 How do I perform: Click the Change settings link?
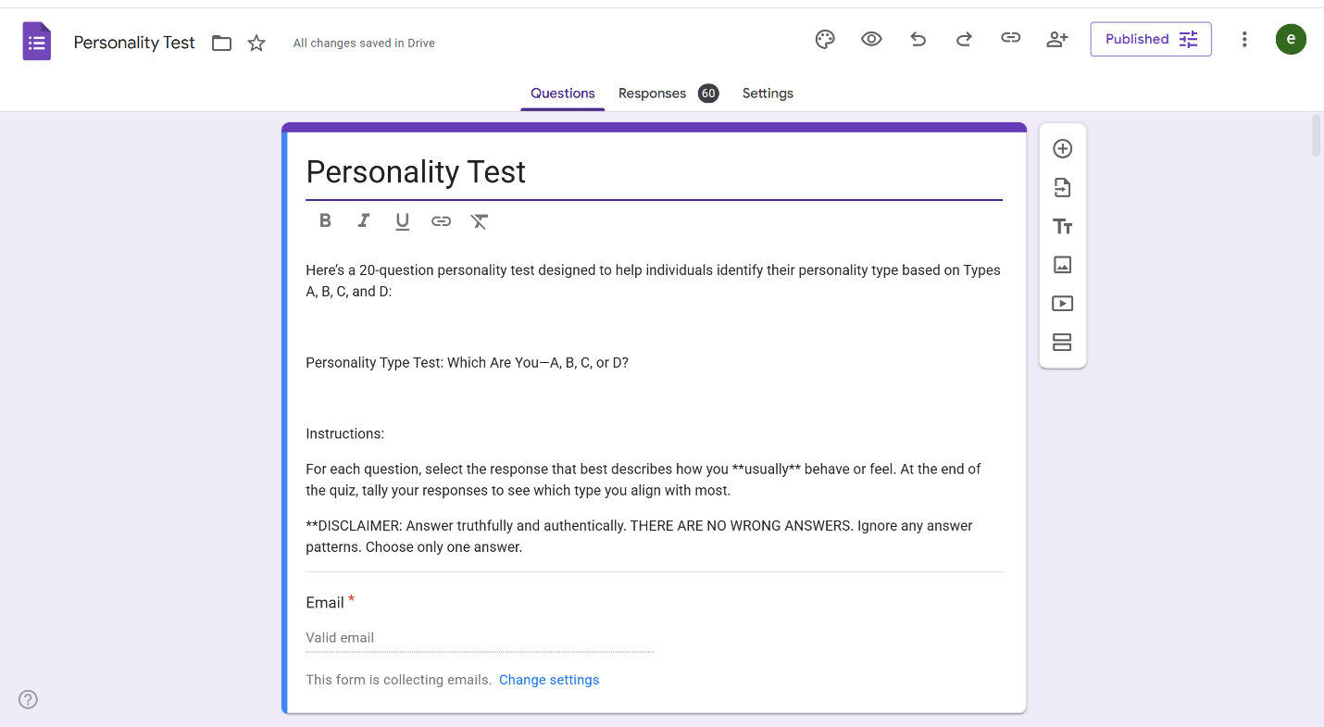549,680
